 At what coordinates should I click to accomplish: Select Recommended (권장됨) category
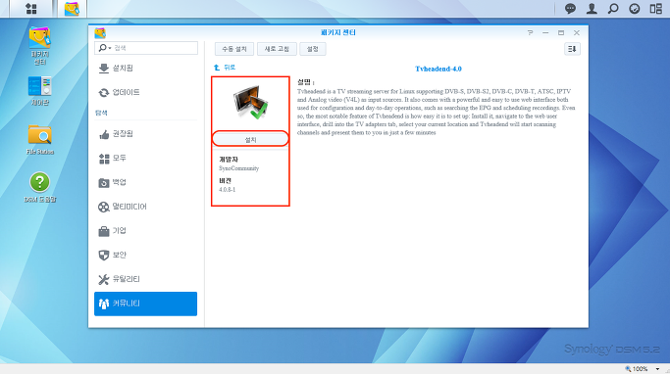(146, 134)
